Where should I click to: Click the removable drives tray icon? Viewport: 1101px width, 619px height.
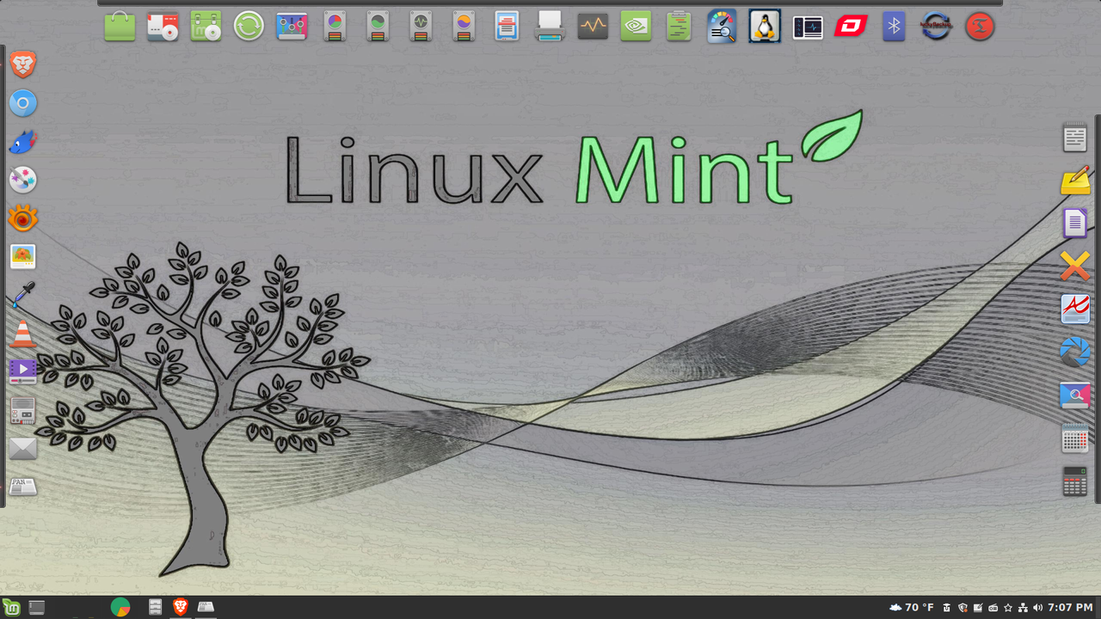coord(947,608)
